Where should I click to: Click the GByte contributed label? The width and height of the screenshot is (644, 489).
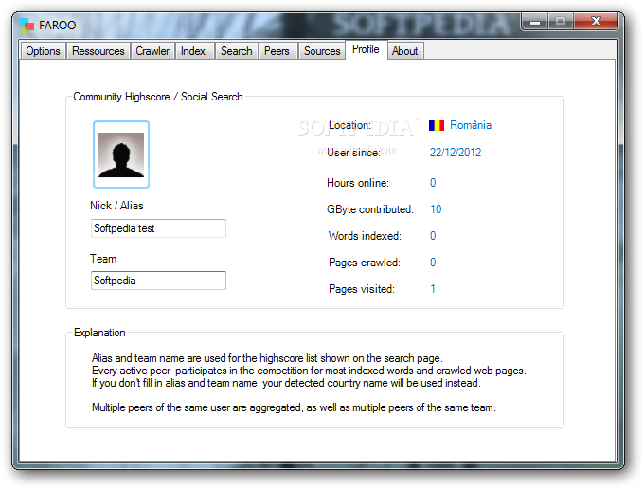(370, 209)
